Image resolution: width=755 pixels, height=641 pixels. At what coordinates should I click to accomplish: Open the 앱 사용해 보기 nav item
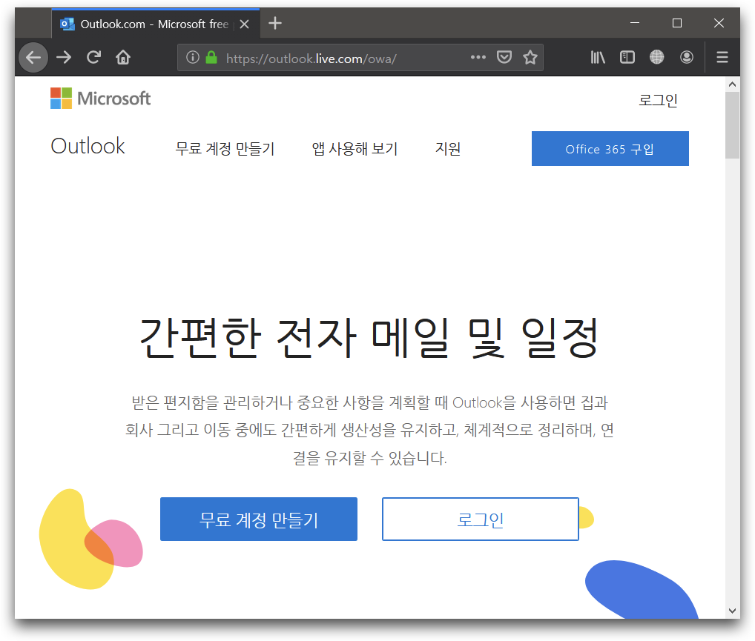pyautogui.click(x=355, y=149)
